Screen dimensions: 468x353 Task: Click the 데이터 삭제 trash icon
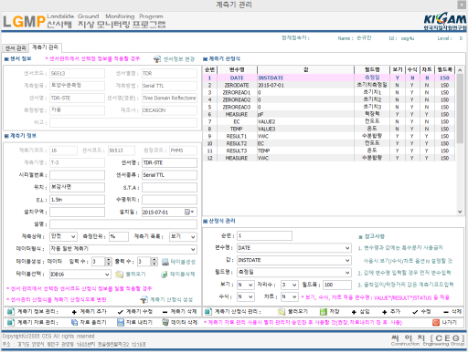tap(165, 323)
